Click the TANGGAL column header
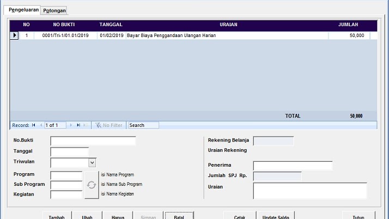The image size is (389, 219). [111, 25]
